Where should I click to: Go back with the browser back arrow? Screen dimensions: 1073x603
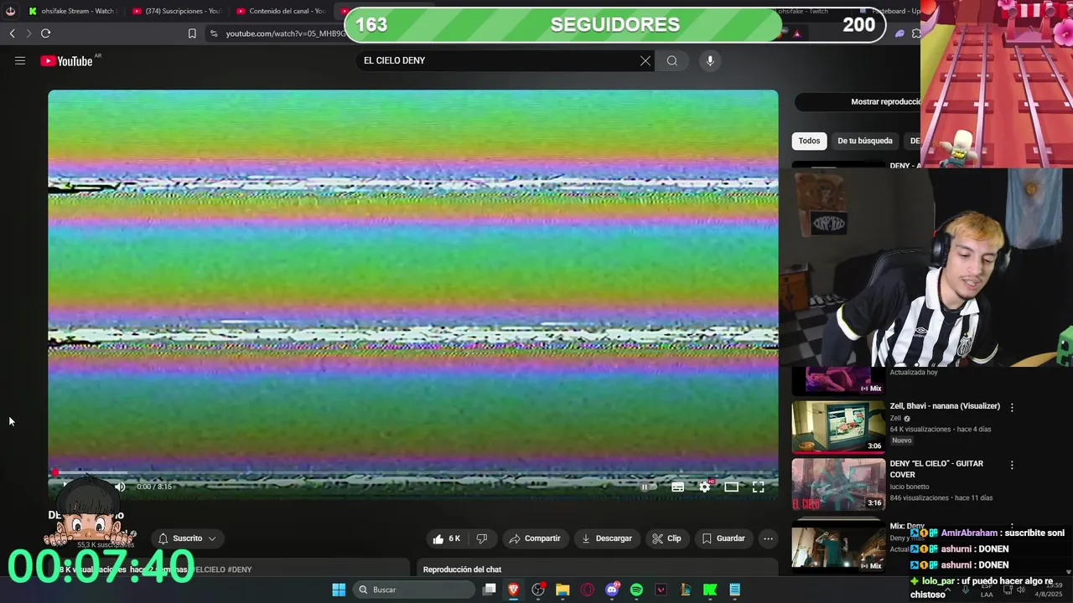click(12, 33)
